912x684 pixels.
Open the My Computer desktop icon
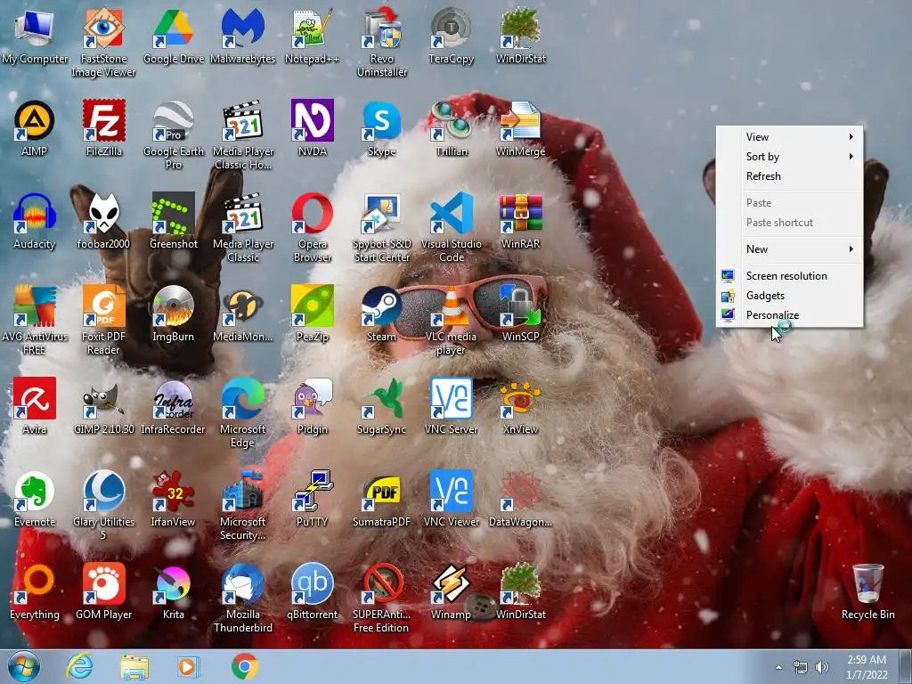click(35, 36)
